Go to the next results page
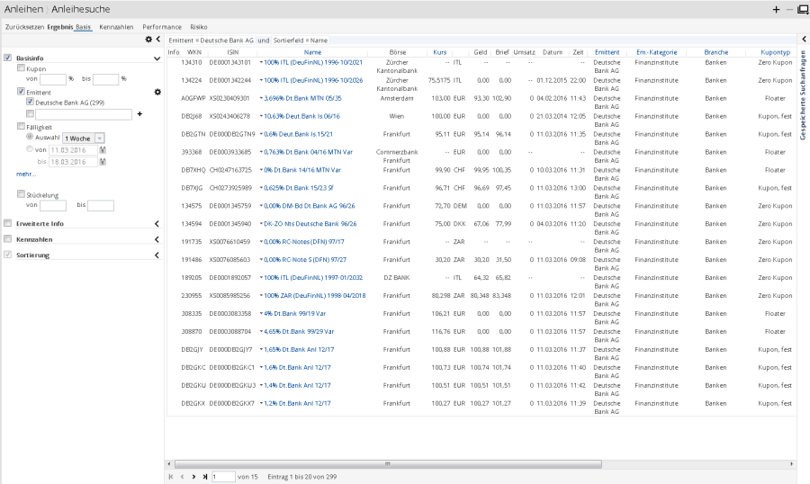This screenshot has height=484, width=810. pyautogui.click(x=193, y=476)
